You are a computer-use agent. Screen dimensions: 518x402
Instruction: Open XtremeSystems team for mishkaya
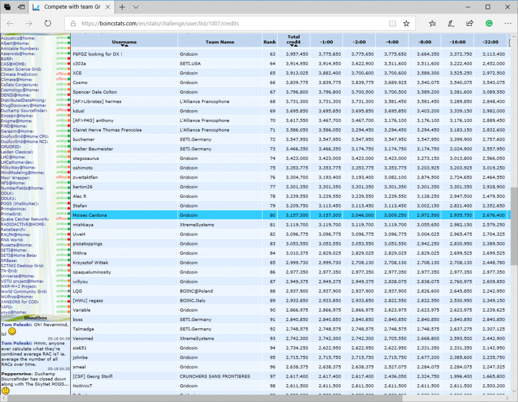197,225
